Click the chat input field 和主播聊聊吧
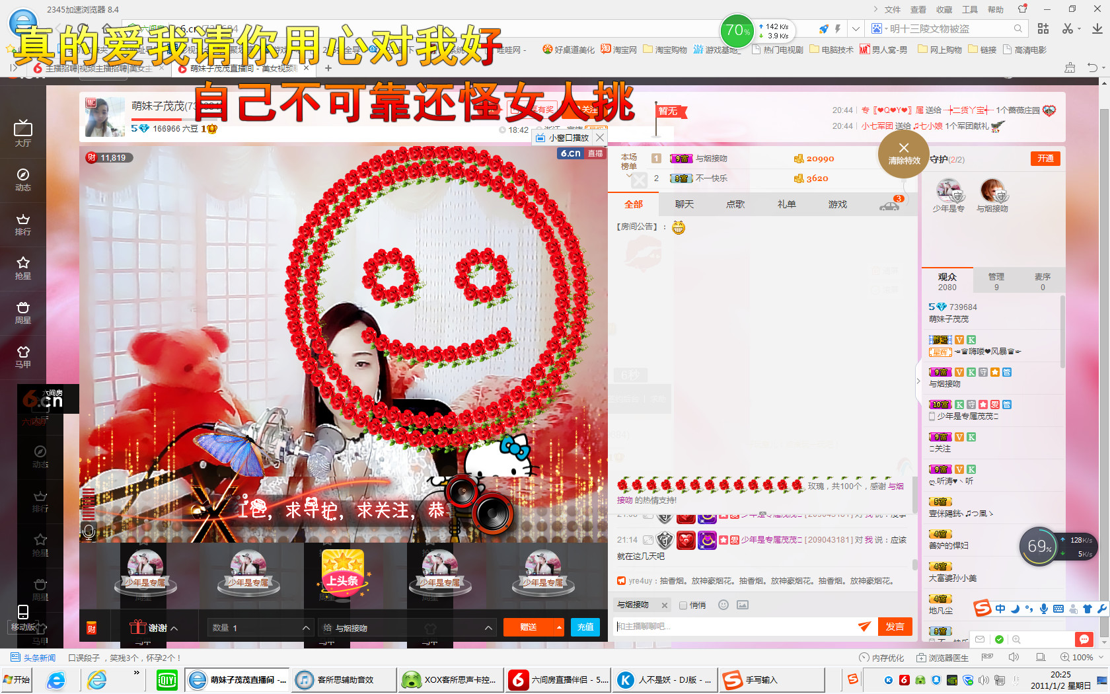1110x694 pixels. (733, 627)
